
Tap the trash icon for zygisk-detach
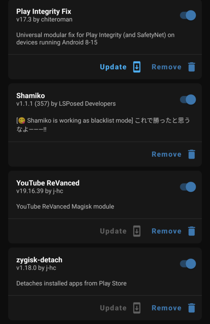point(192,308)
